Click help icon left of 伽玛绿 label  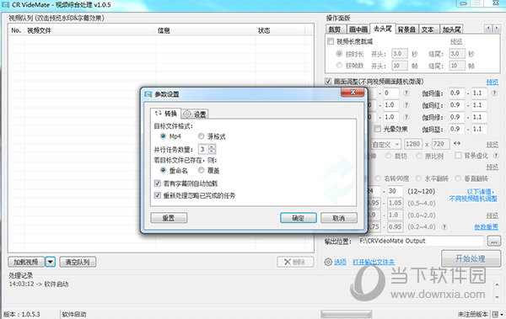coord(406,117)
